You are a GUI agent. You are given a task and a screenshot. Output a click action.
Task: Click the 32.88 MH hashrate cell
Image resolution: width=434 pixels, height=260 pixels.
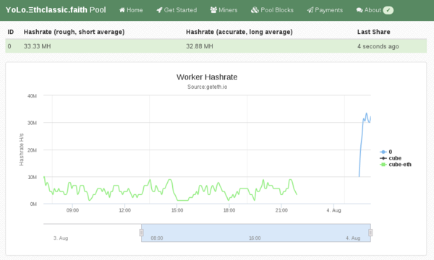[x=200, y=46]
